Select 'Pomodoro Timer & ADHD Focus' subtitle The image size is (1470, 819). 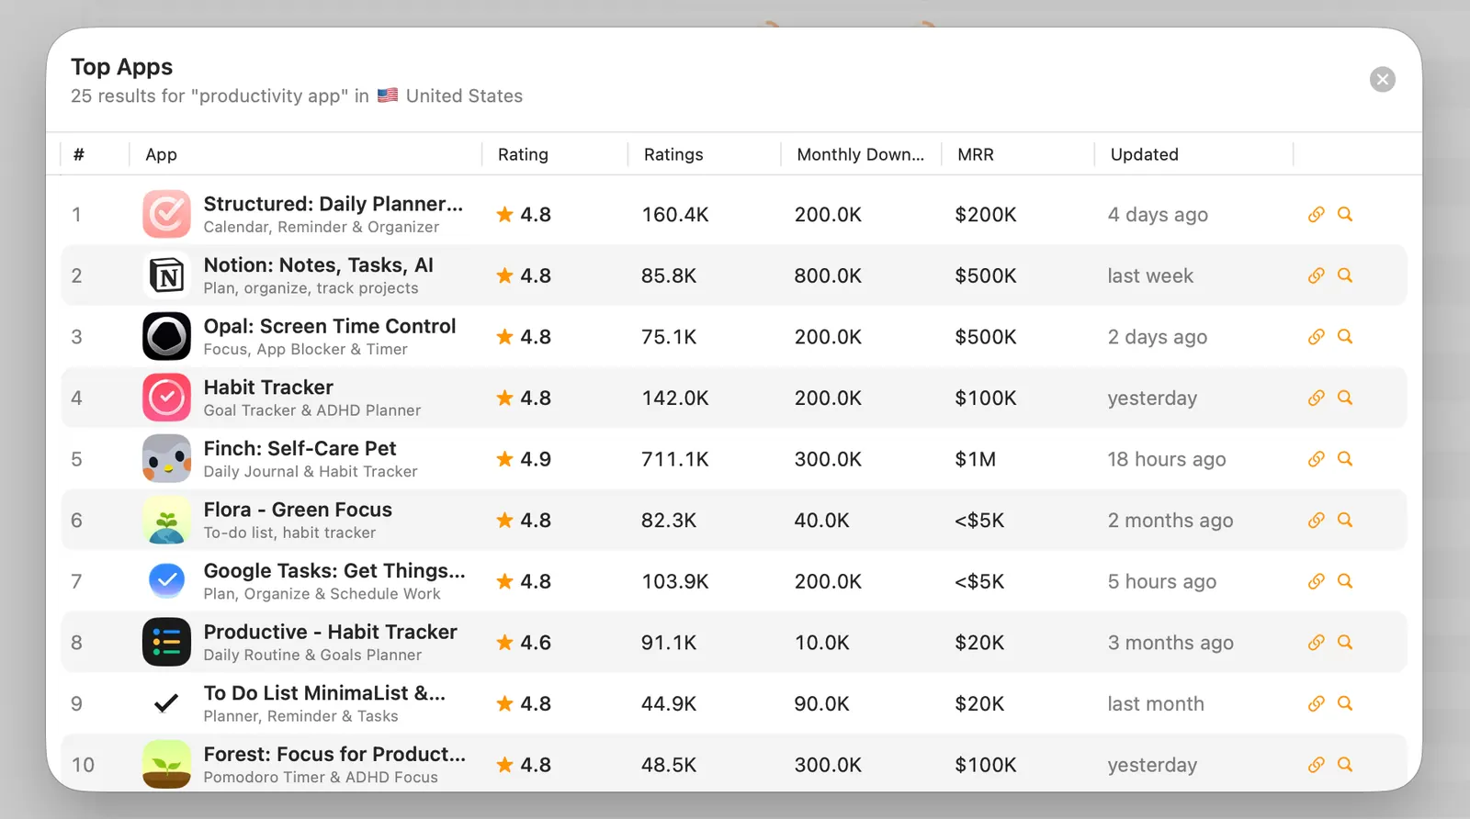tap(321, 777)
